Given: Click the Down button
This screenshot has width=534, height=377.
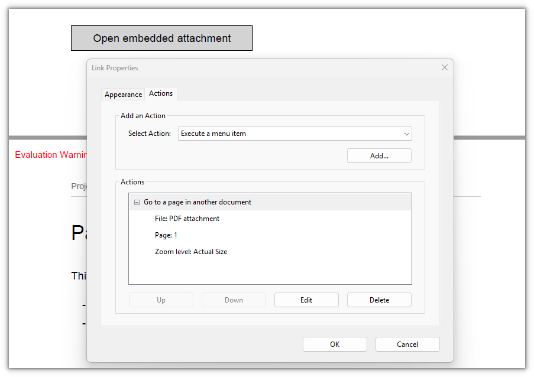Looking at the screenshot, I should [234, 300].
